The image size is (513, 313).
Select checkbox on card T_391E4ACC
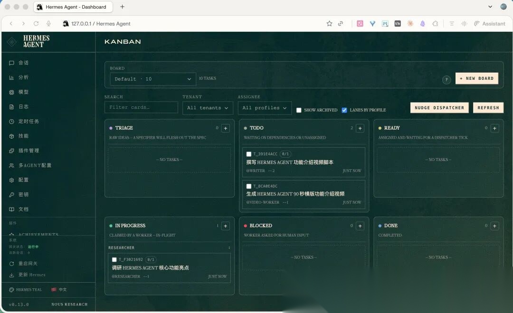(x=248, y=154)
